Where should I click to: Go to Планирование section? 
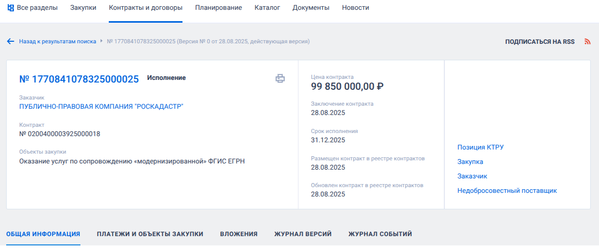point(218,8)
